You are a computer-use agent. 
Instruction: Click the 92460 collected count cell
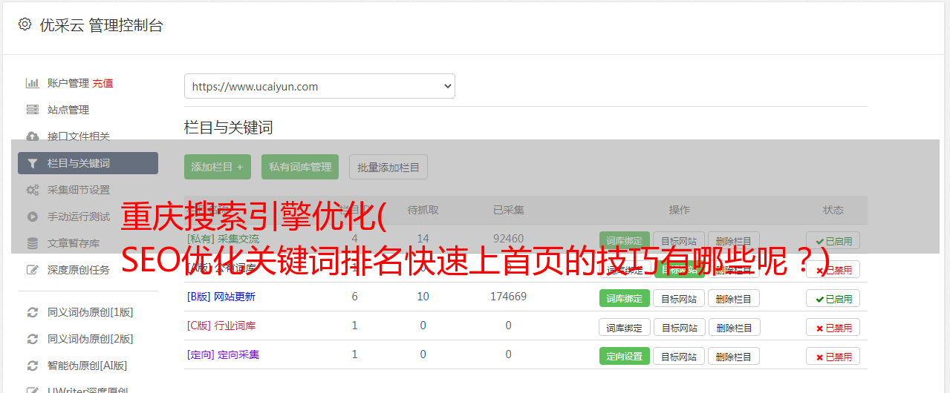click(x=509, y=239)
